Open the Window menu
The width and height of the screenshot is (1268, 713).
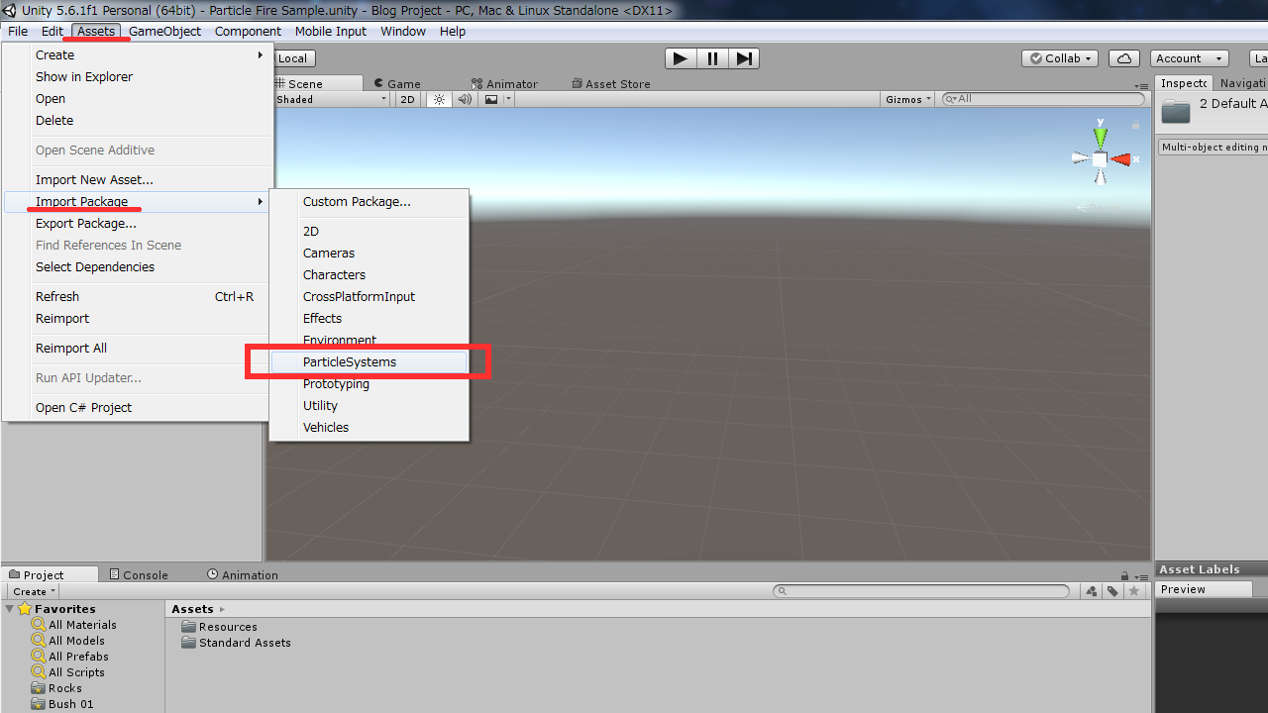coord(403,32)
